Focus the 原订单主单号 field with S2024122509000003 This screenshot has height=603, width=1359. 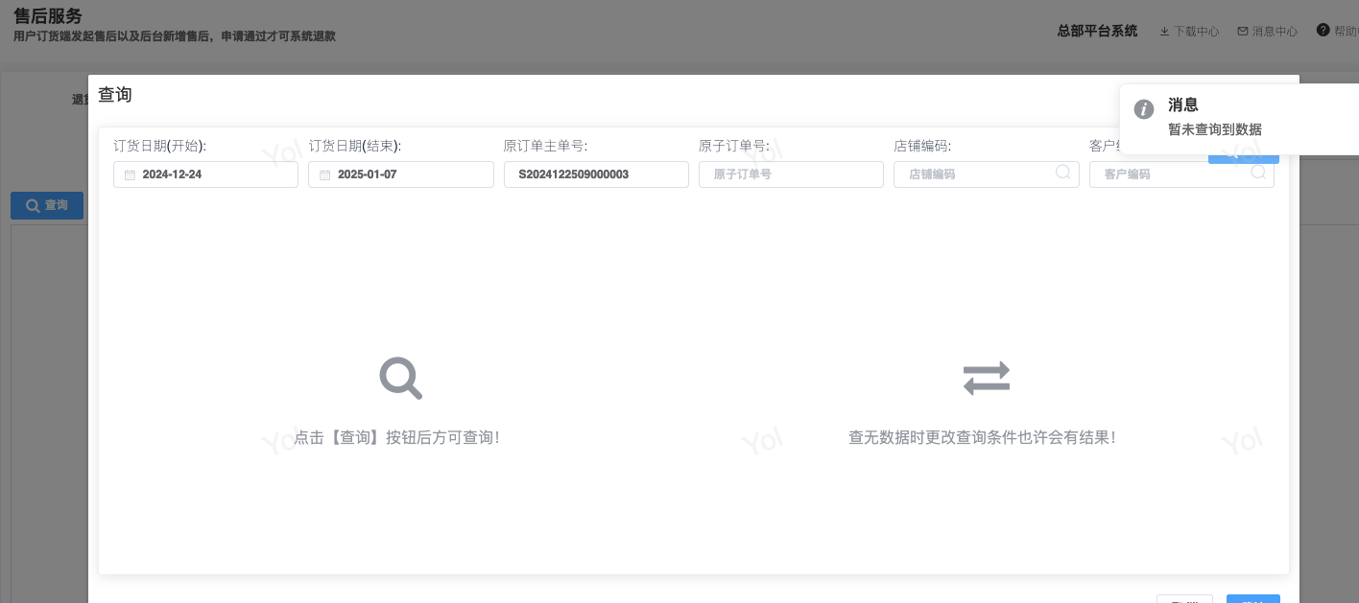tap(596, 174)
